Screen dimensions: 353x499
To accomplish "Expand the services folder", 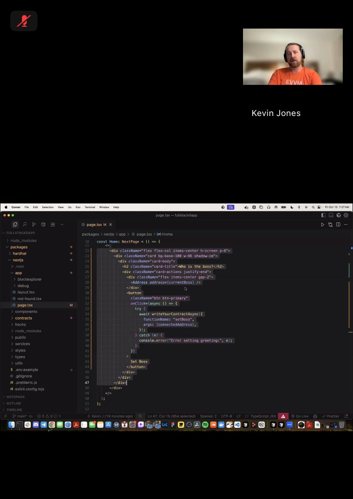I will [22, 344].
